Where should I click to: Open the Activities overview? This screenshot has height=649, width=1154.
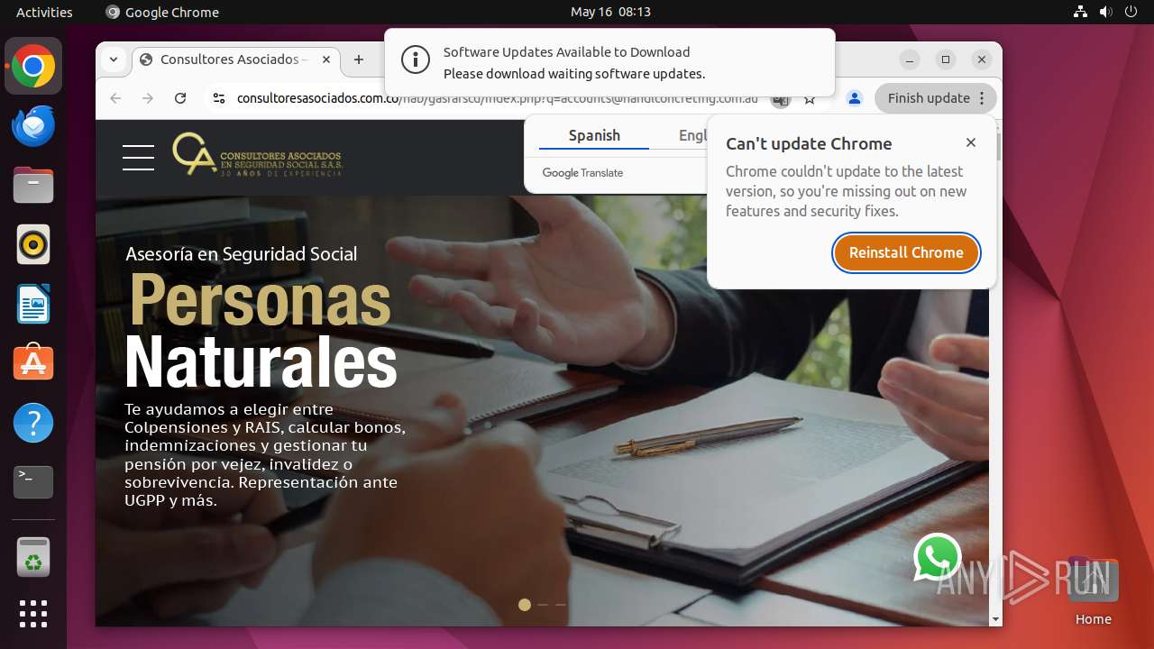[44, 12]
